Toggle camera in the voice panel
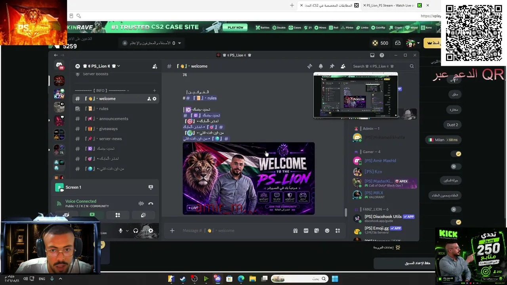Viewport: 507px width, 285px height. [67, 215]
